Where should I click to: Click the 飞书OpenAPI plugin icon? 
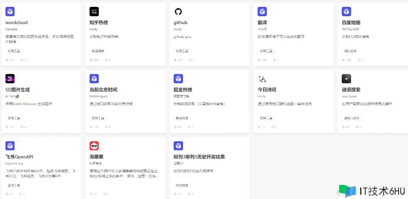[10, 146]
